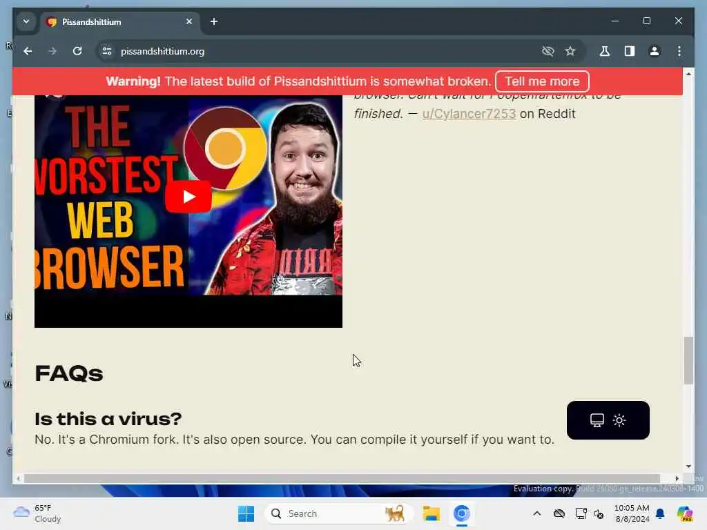
Task: Click the horizontal scroll right arrow
Action: point(677,479)
